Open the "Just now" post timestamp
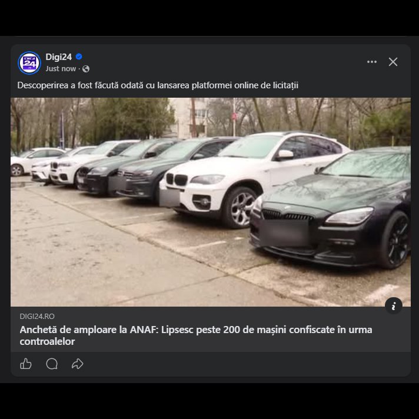 61,69
